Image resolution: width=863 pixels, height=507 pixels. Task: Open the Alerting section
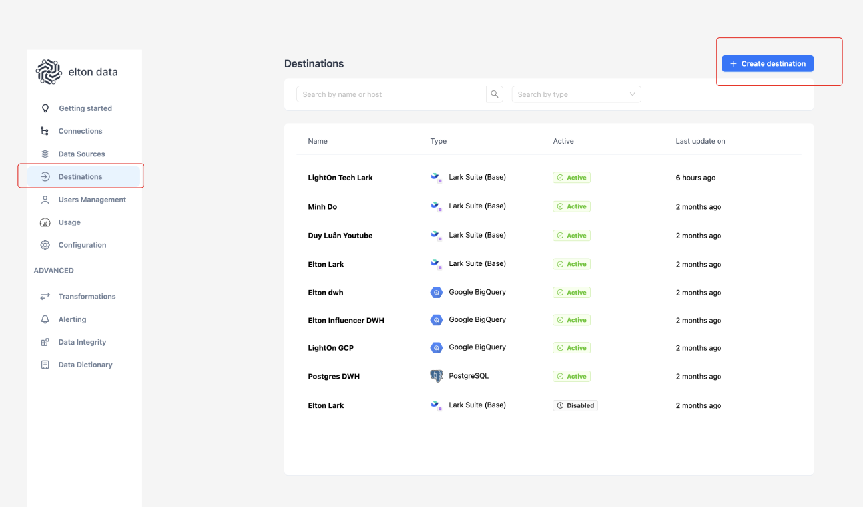click(x=72, y=319)
